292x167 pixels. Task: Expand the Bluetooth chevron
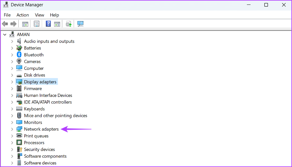(x=12, y=55)
